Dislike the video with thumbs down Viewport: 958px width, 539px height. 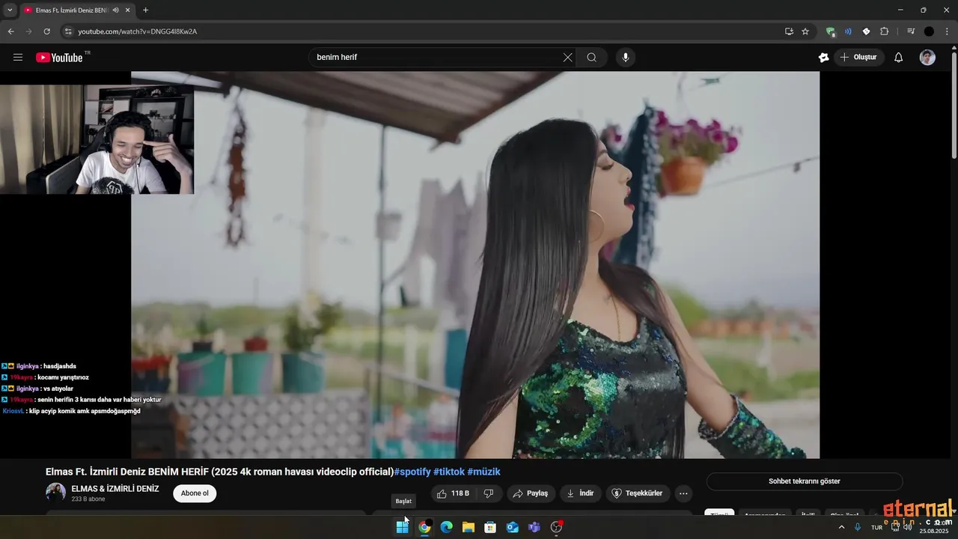click(489, 493)
